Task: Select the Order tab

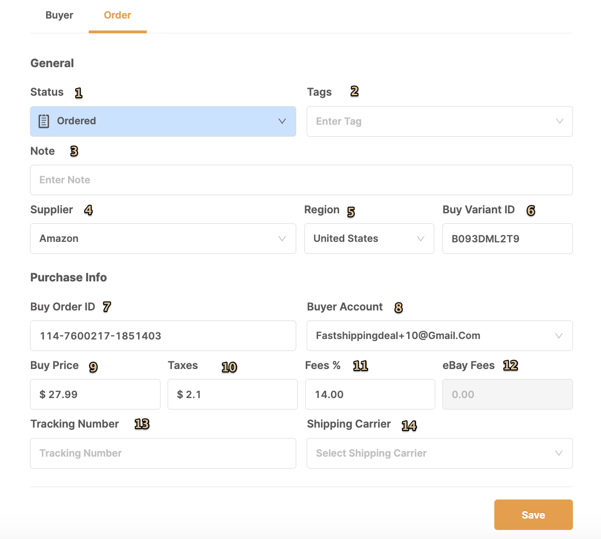Action: point(118,15)
